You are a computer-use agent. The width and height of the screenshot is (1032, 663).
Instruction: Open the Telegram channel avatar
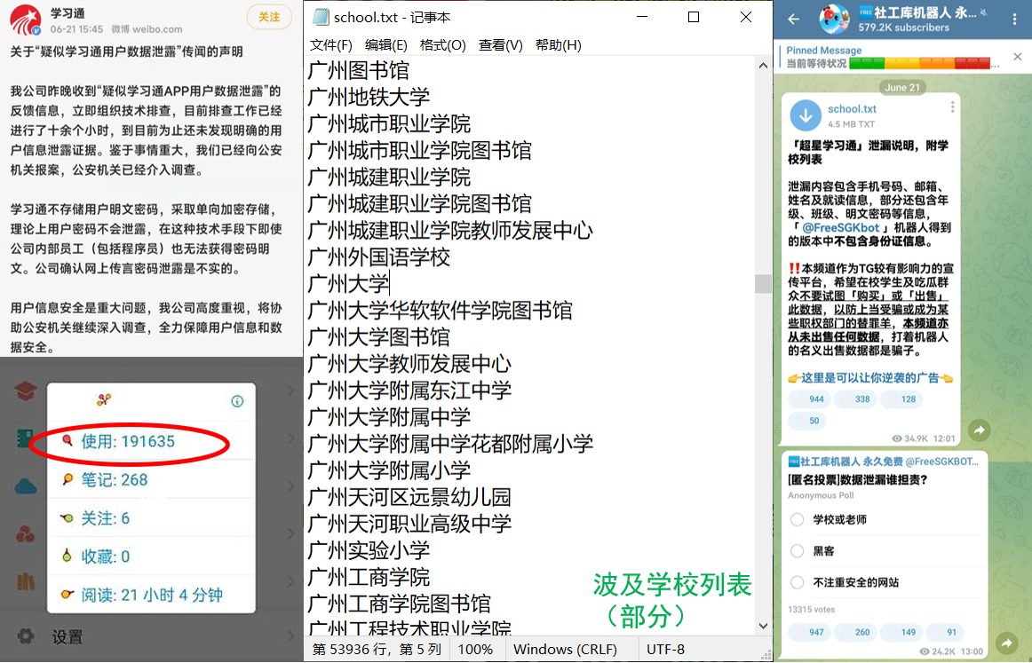click(x=834, y=19)
